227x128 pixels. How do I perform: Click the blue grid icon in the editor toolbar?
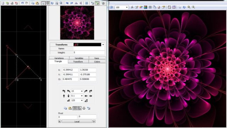pyautogui.click(x=87, y=3)
